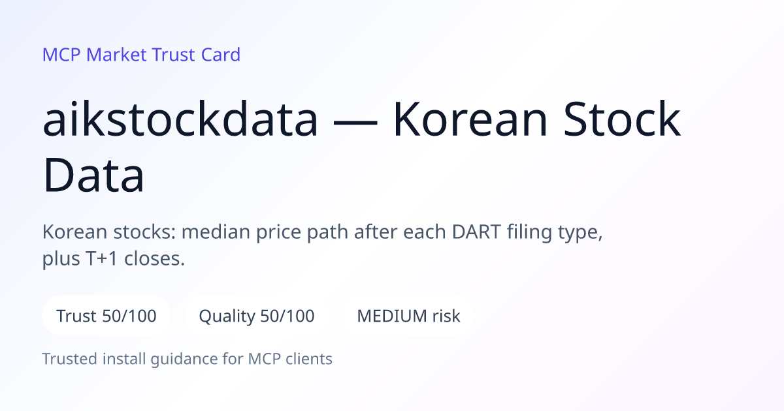Select the "Quality 50/100" badge
The height and width of the screenshot is (411, 784).
tap(256, 316)
